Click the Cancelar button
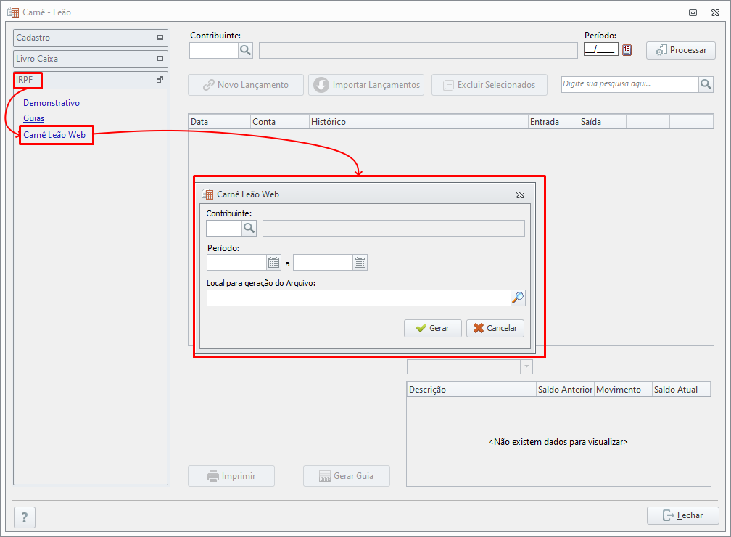This screenshot has height=537, width=731. click(x=495, y=328)
